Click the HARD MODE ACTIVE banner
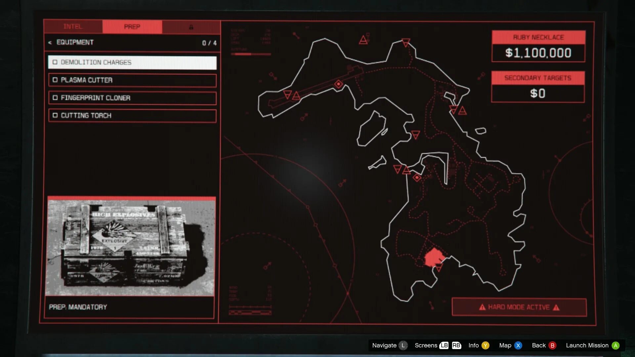 point(519,307)
